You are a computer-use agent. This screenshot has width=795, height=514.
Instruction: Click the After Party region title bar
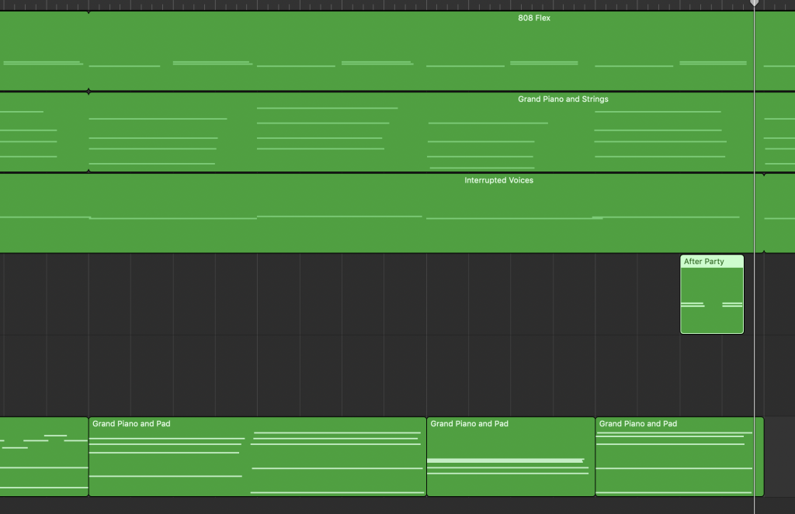711,262
